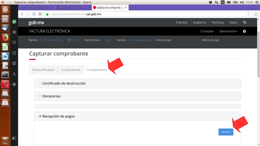Open Firefox from the Ubuntu launcher

tap(5, 38)
